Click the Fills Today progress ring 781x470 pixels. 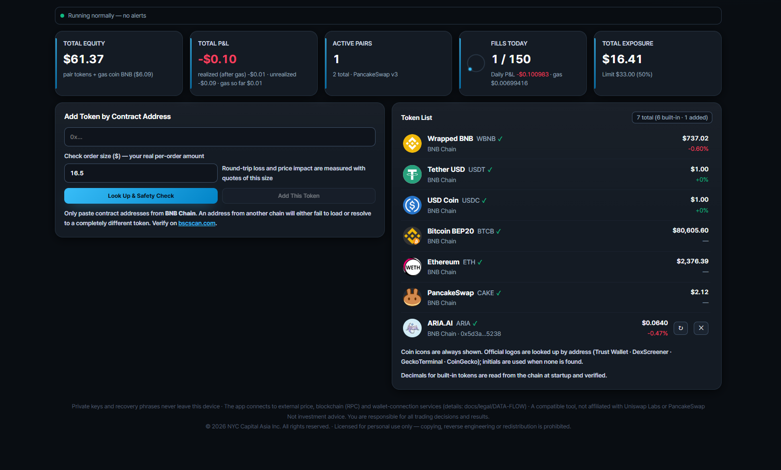pos(476,63)
